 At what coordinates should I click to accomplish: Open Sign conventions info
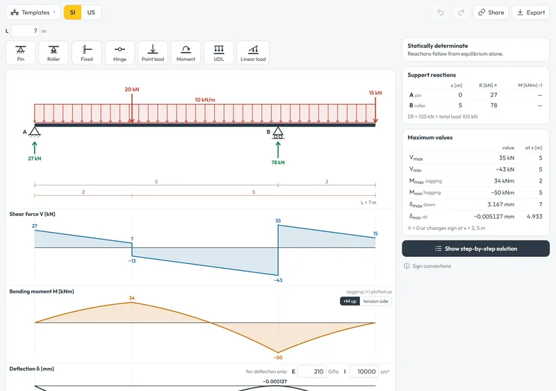[x=427, y=266]
